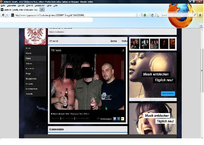The width and height of the screenshot is (204, 145).
Task: Click the Myspace site icon in address bar
Action: pyautogui.click(x=13, y=15)
